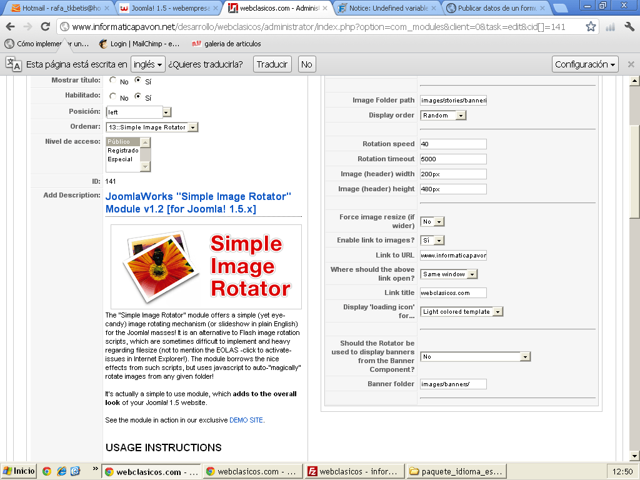
Task: Click the Image (header) width field
Action: 454,174
